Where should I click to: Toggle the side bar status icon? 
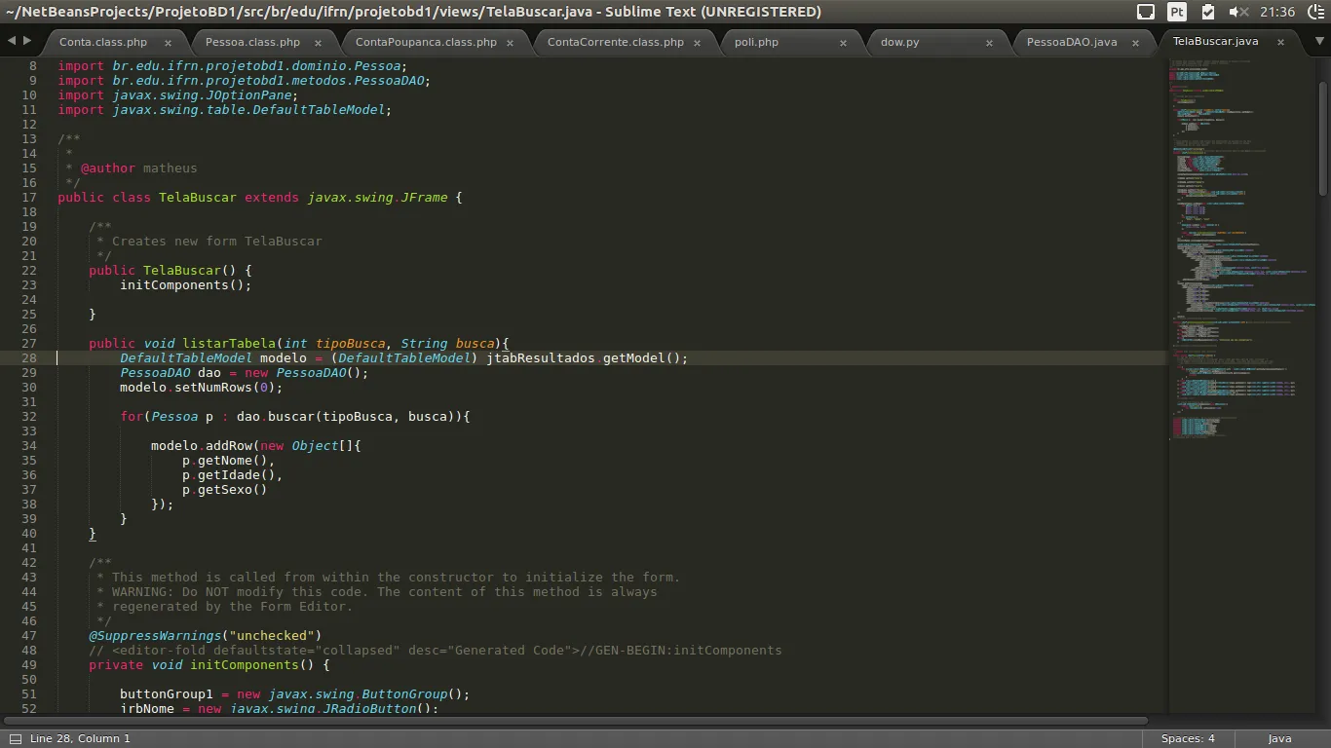[15, 738]
